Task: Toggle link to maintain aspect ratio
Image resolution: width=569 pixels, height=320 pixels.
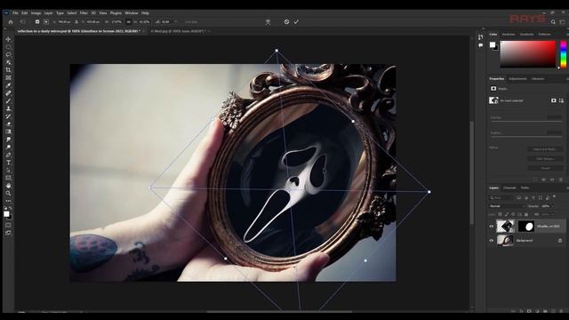Action: tap(128, 21)
